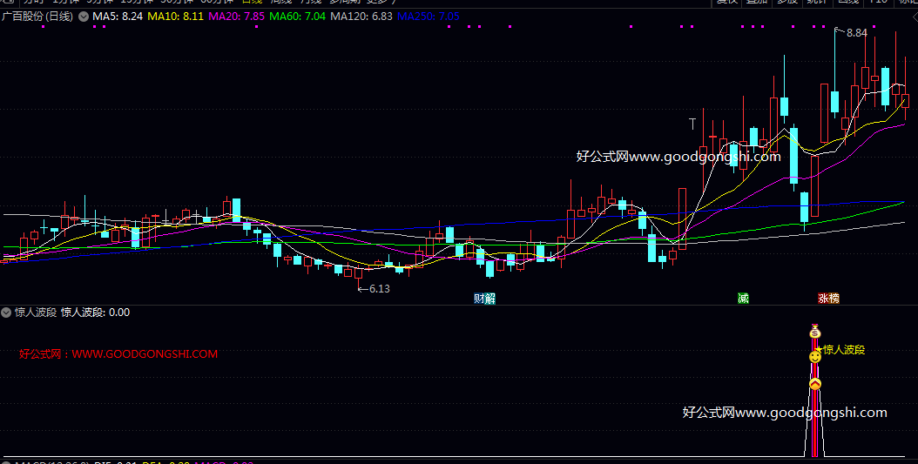Viewport: 918px width, 464px height.
Task: Click the green 减 marker badge
Action: [743, 299]
